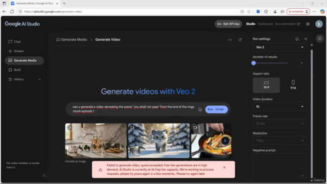Open browser extensions puzzle icon
The image size is (327, 184).
pos(266,12)
